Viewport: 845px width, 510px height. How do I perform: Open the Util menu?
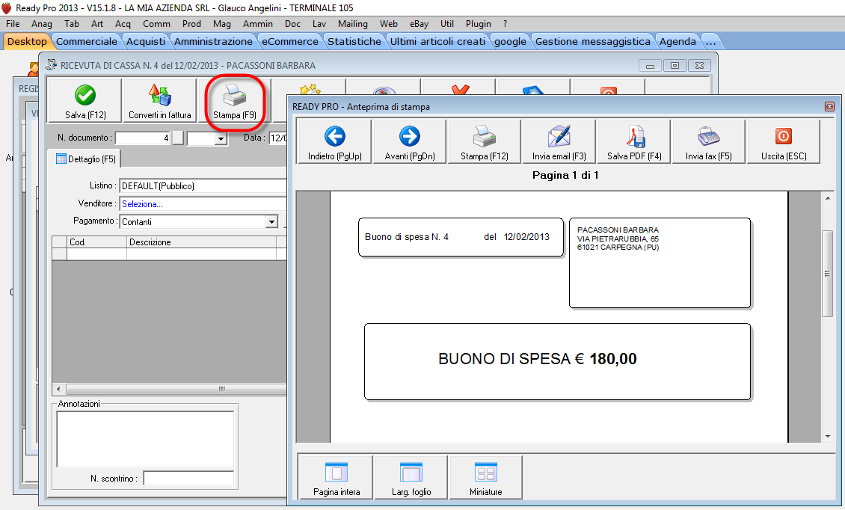tap(446, 24)
